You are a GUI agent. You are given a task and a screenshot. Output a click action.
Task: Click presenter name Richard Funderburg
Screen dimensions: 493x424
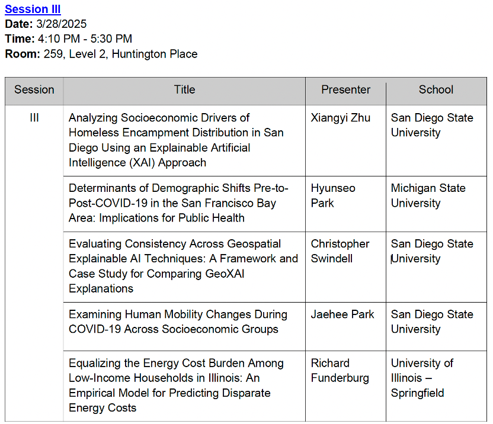340,371
